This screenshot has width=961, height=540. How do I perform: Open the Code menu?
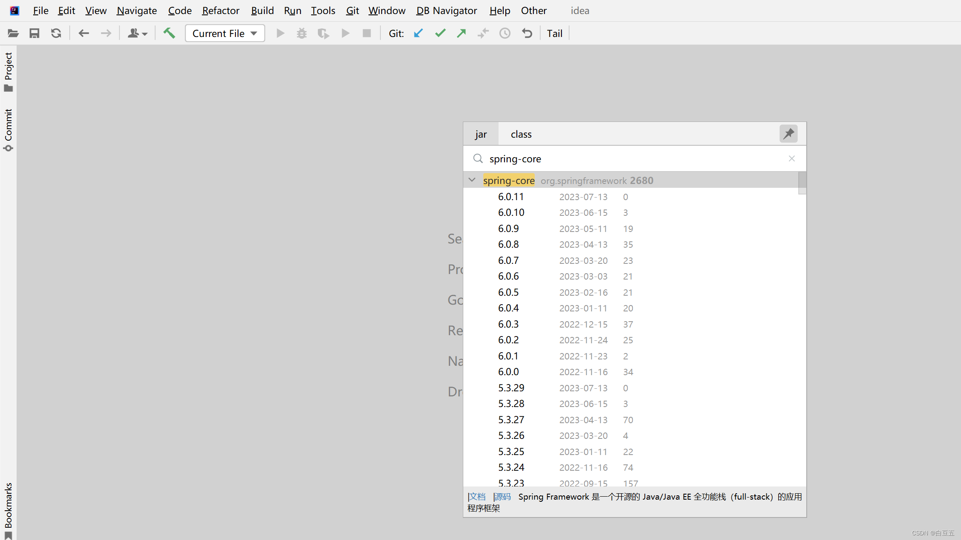[180, 11]
